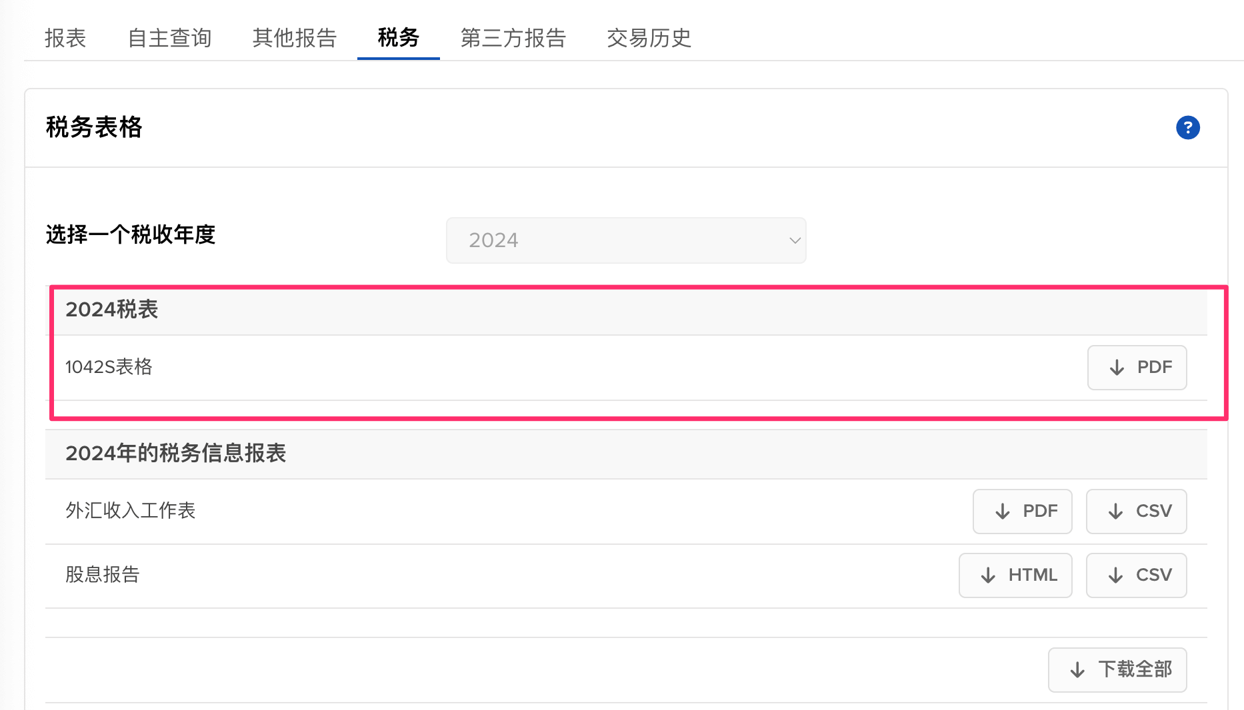The width and height of the screenshot is (1244, 710).
Task: Click the 外汇收入工作表 row label
Action: click(x=131, y=511)
